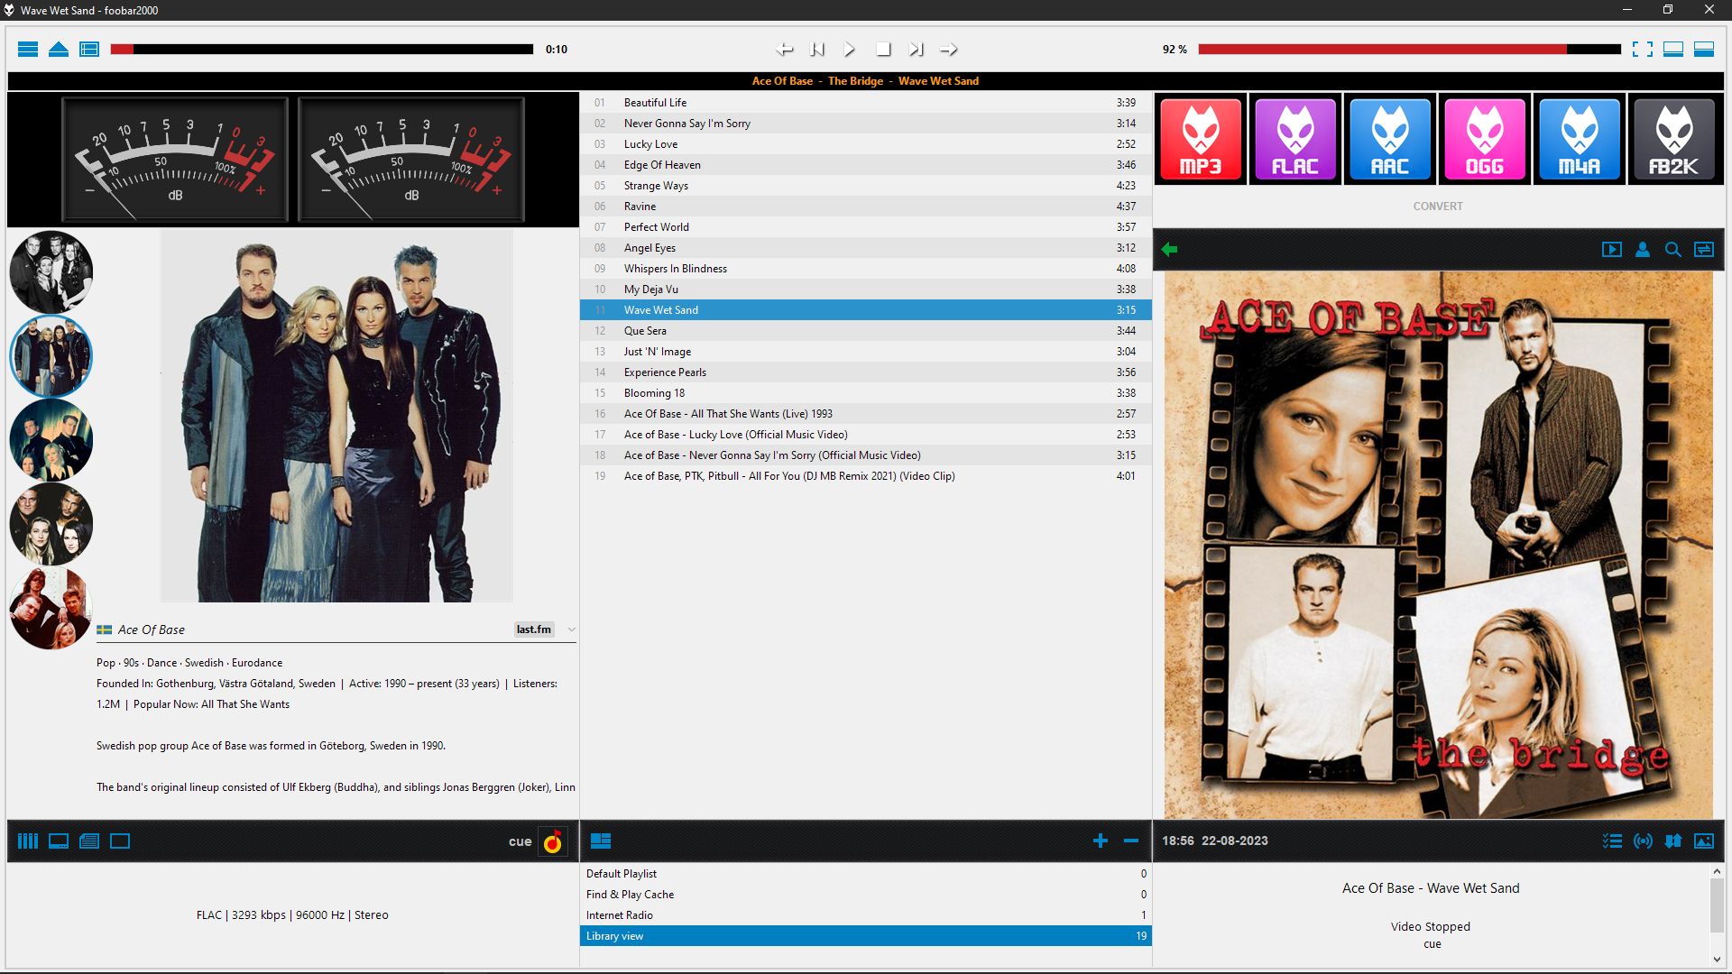
Task: Click the OGG converter icon
Action: [x=1485, y=140]
